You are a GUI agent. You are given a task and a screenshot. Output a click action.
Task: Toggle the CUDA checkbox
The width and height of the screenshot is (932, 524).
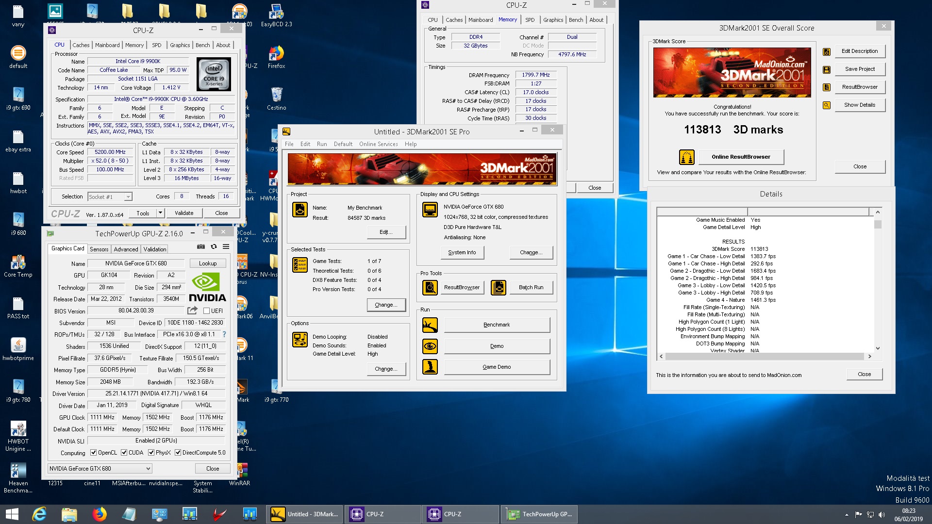(124, 453)
